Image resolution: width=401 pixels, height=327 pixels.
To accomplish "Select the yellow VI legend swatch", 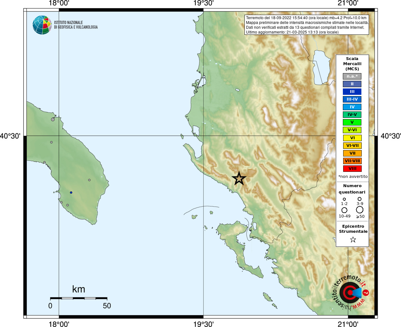I will coord(352,138).
